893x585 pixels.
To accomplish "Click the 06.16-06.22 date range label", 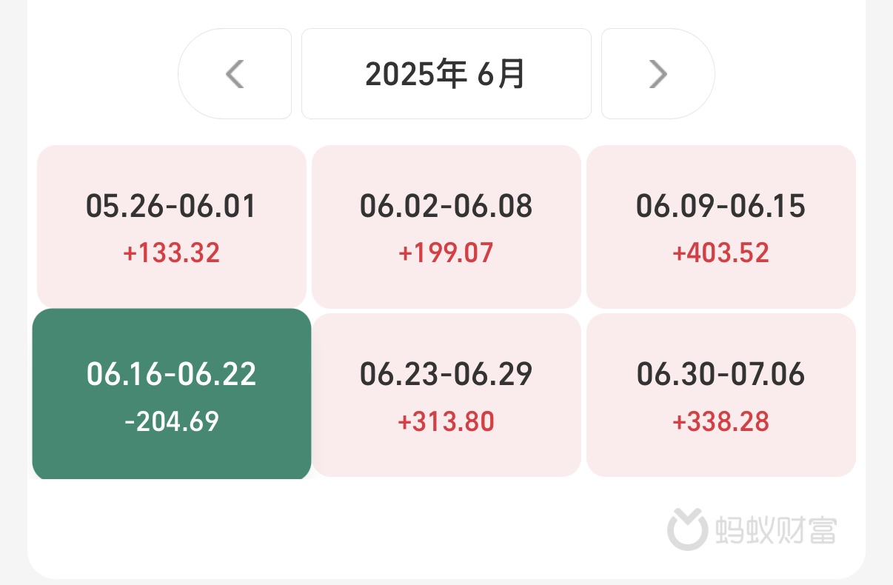I will point(171,374).
